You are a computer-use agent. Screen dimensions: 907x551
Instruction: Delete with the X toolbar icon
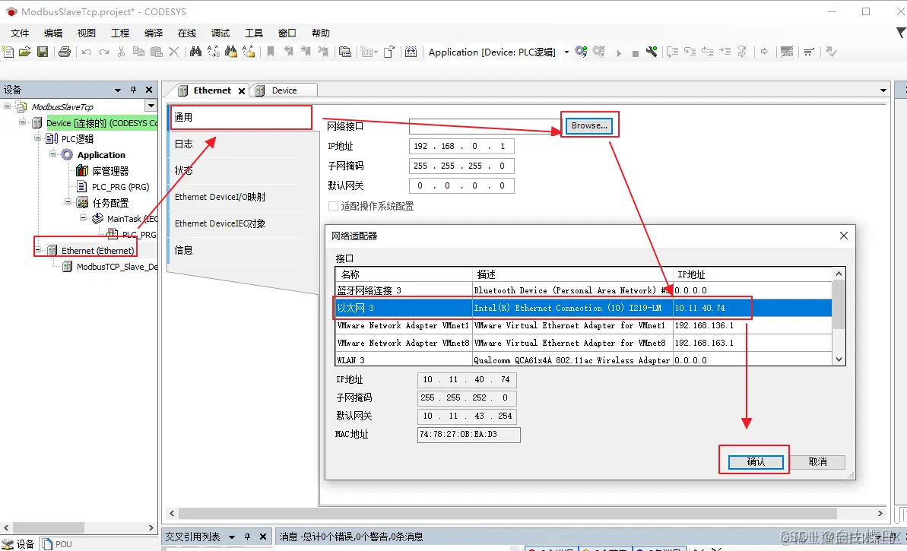point(173,52)
